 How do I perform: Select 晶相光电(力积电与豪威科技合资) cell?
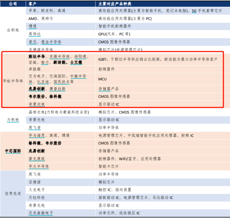(61, 112)
